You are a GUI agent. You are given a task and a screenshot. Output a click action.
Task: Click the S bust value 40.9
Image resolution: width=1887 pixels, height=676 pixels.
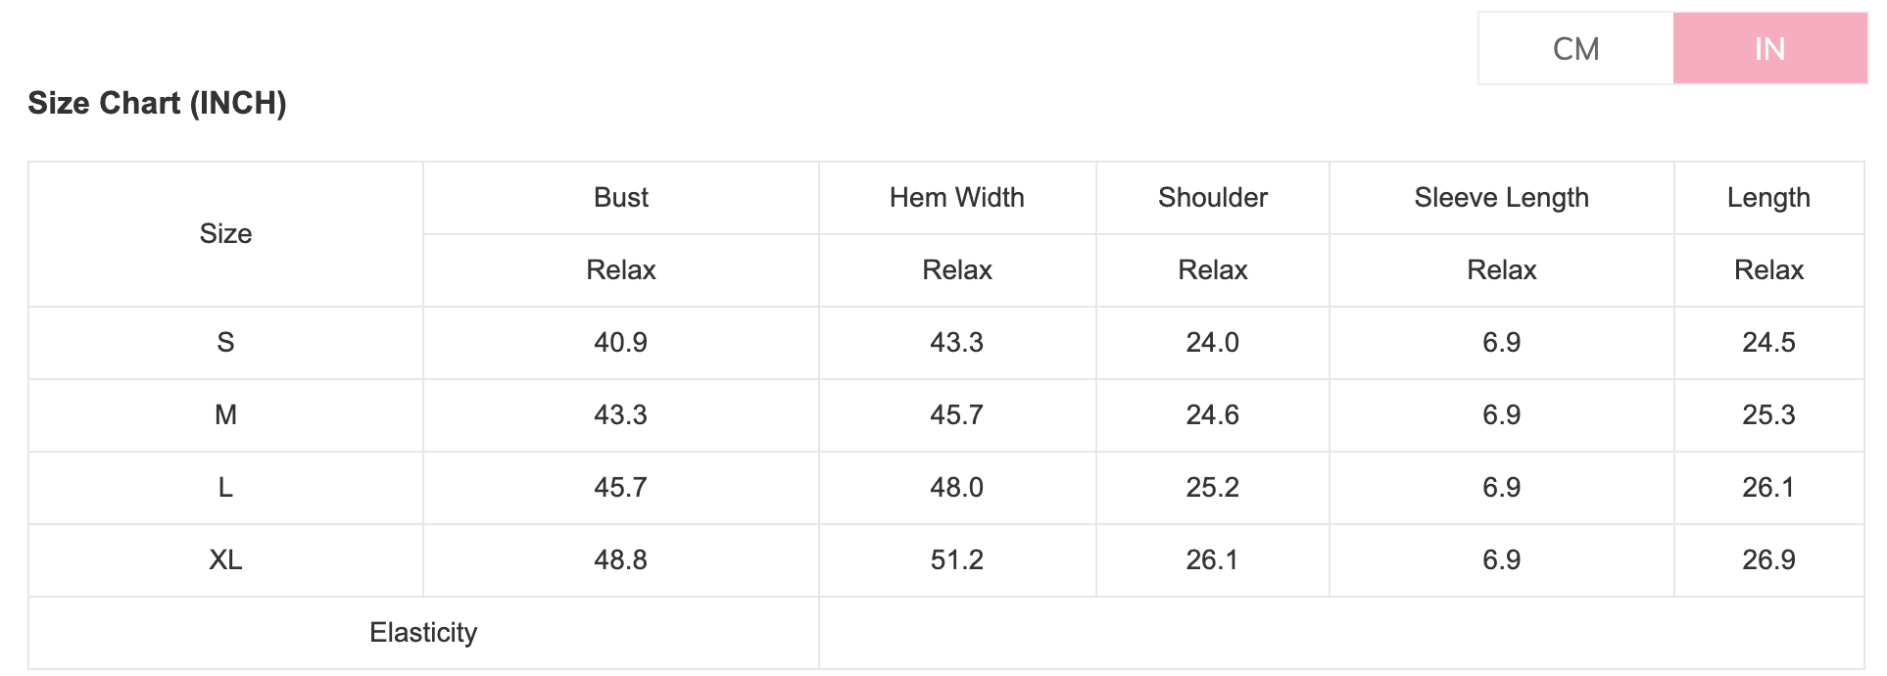[x=621, y=343]
